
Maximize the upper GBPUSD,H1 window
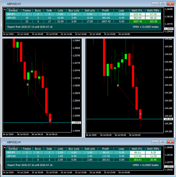(163, 4)
